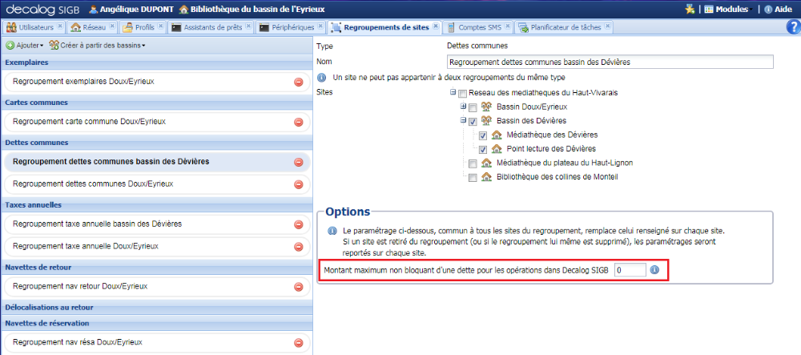Viewport: 801px width, 355px height.
Task: Check Bibliothèque des collines de Monteil
Action: pos(473,177)
